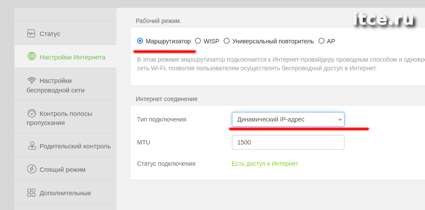425x210 pixels.
Task: Select the AP working mode radio
Action: (x=321, y=41)
